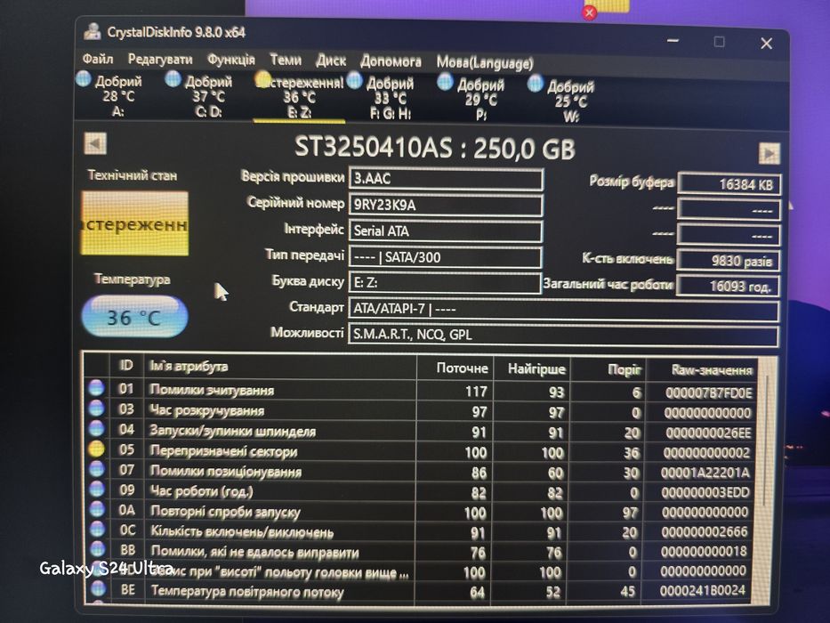Click the interface field Serial ATA
The image size is (830, 623).
point(446,231)
